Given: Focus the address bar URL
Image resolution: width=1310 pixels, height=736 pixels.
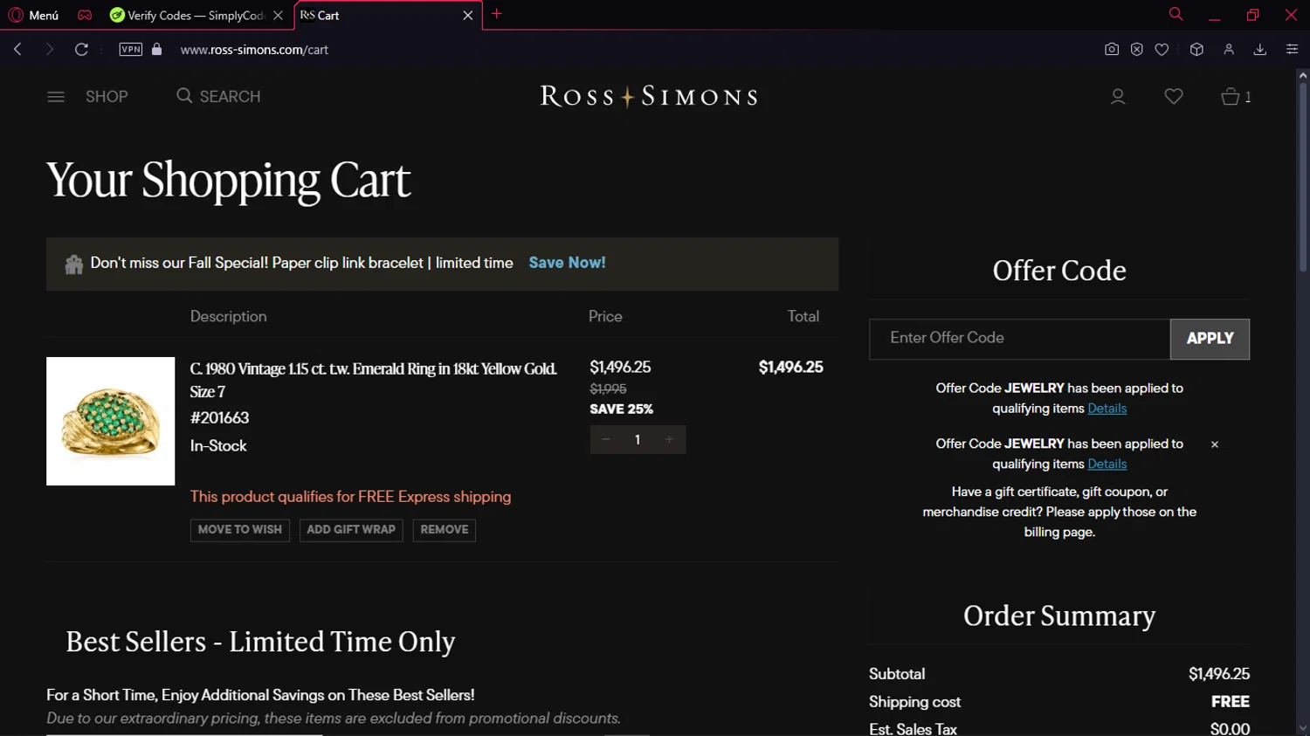Looking at the screenshot, I should pyautogui.click(x=254, y=50).
